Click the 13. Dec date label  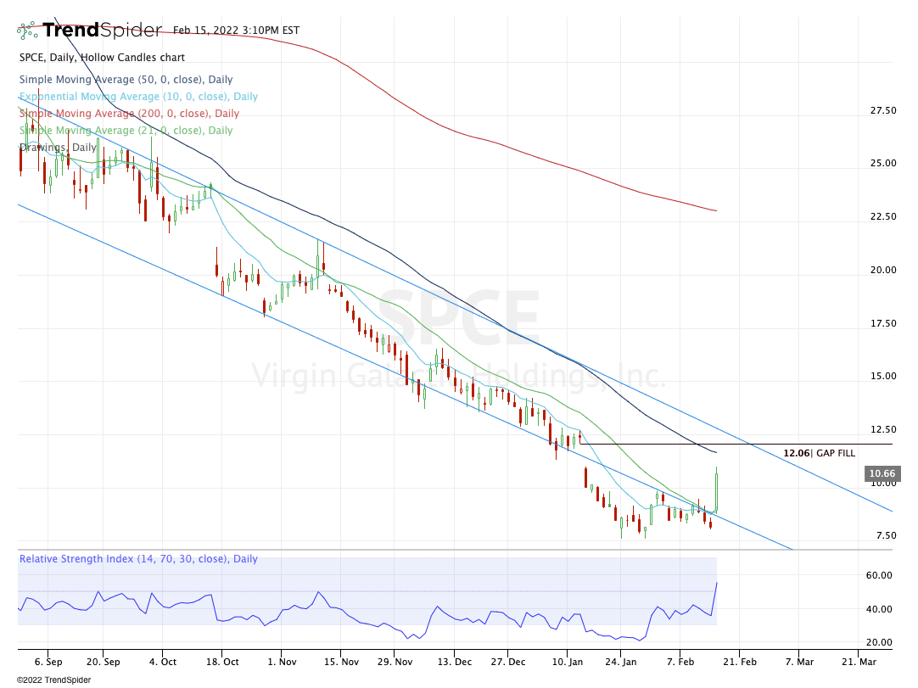point(454,662)
